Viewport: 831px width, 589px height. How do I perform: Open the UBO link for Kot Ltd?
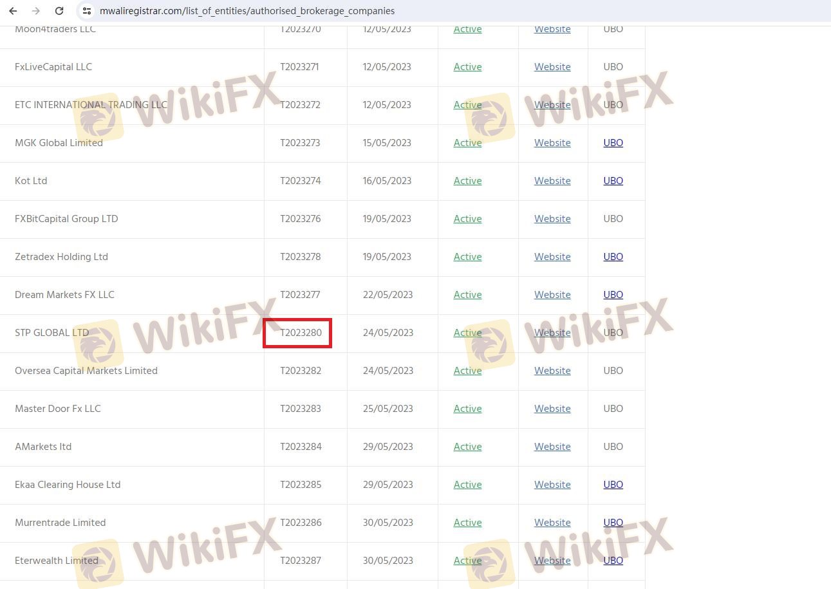coord(613,181)
